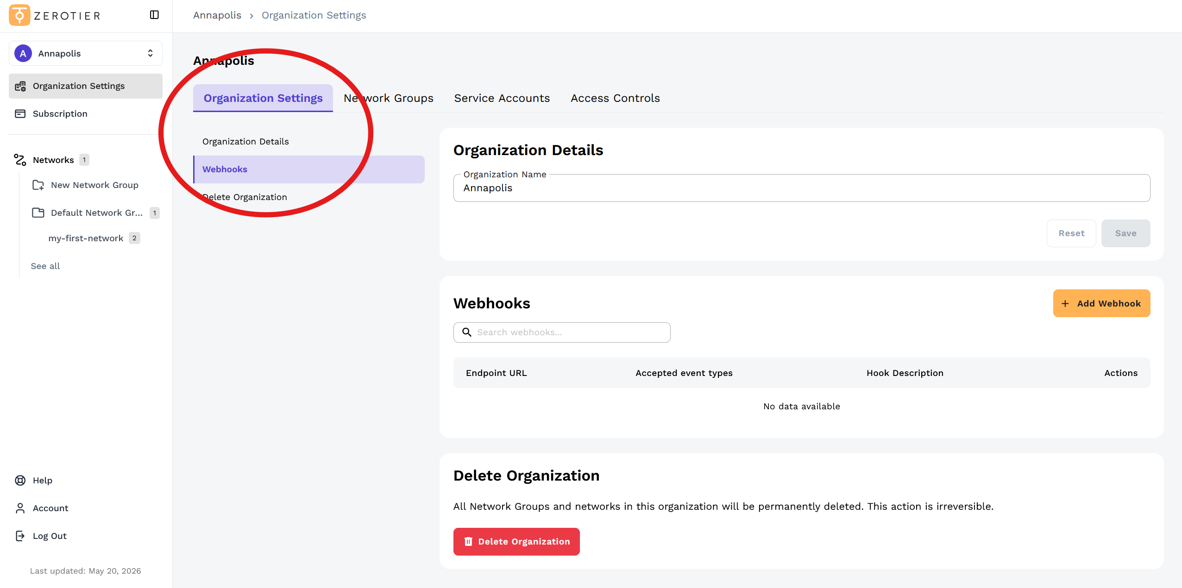The height and width of the screenshot is (588, 1182).
Task: Click the Save button
Action: 1125,233
